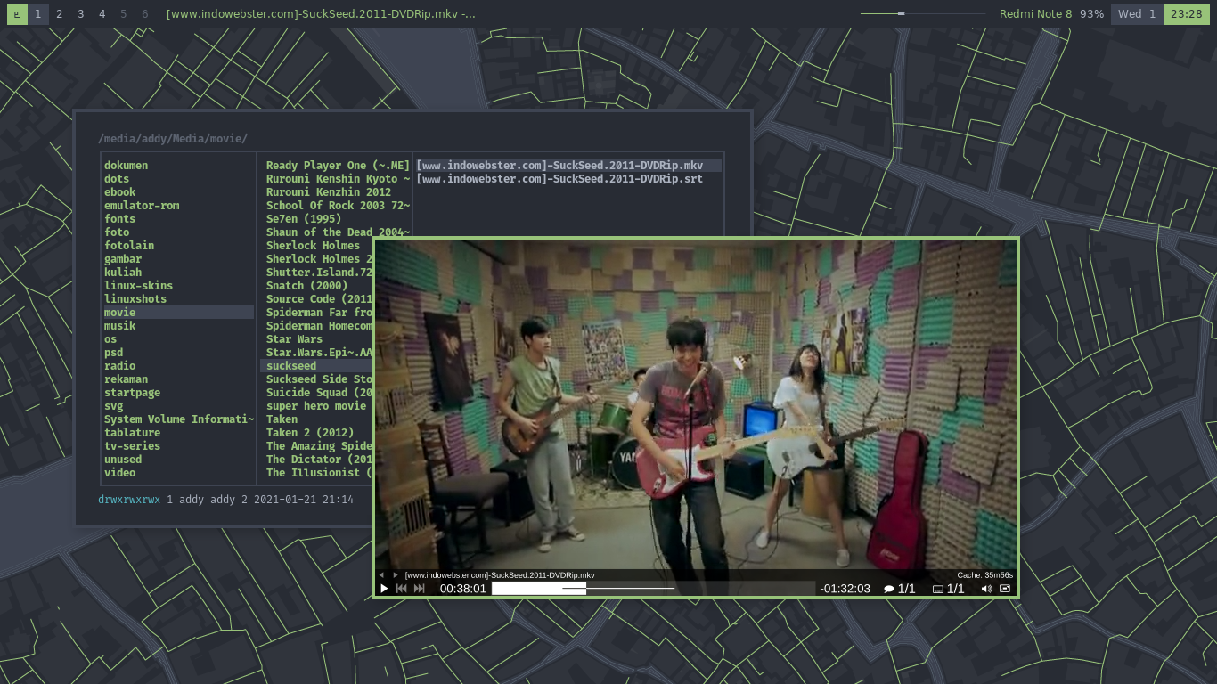Click the /media/addy/Media/movie/ path
This screenshot has height=684, width=1217.
click(x=173, y=139)
